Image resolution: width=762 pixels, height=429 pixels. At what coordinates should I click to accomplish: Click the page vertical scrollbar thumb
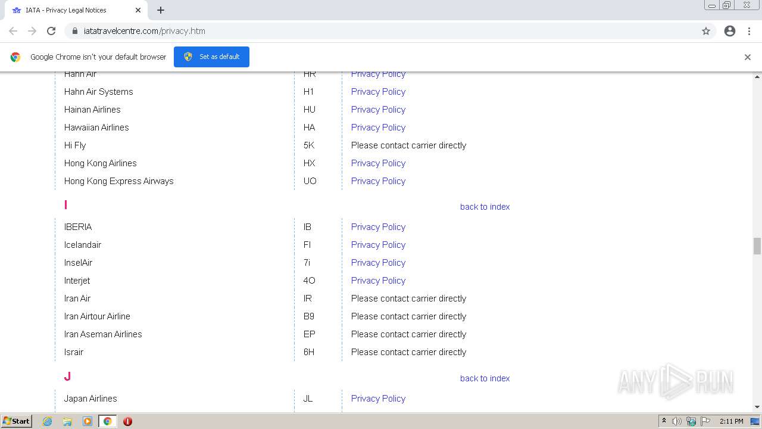click(x=757, y=245)
